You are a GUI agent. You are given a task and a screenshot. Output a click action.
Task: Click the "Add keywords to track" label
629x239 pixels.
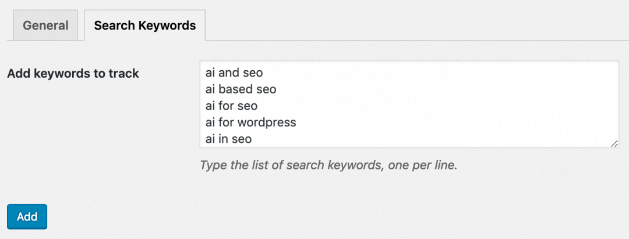[73, 74]
